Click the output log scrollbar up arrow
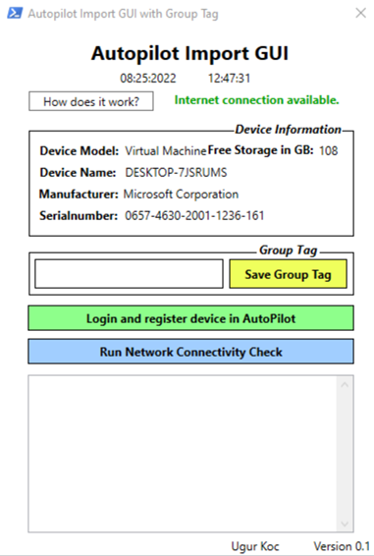Image resolution: width=374 pixels, height=556 pixels. pos(345,385)
